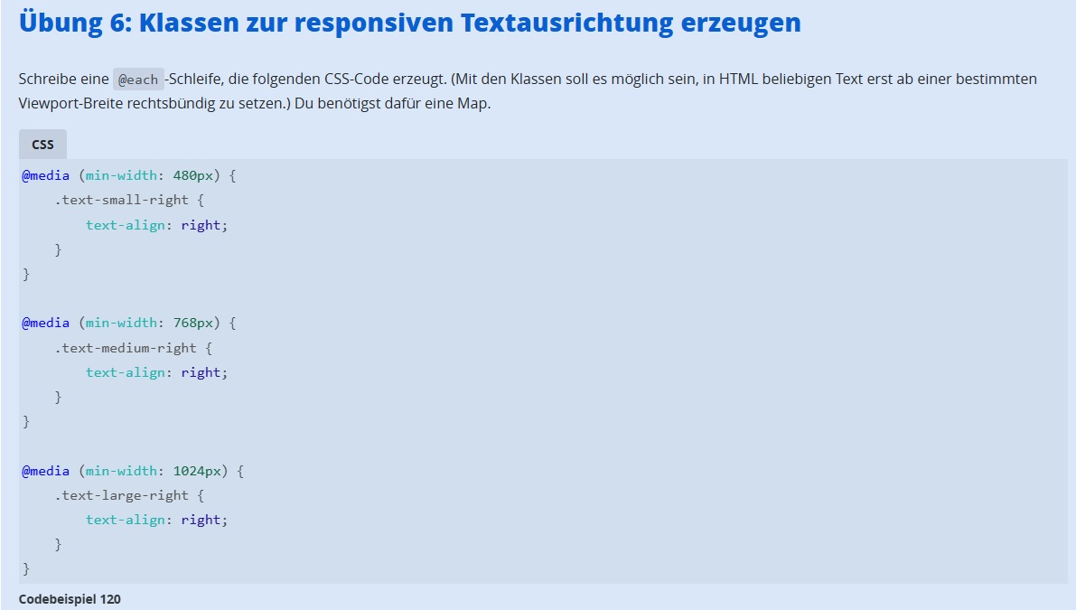This screenshot has height=610, width=1076.
Task: Click the .text-medium-right selector
Action: [x=126, y=347]
